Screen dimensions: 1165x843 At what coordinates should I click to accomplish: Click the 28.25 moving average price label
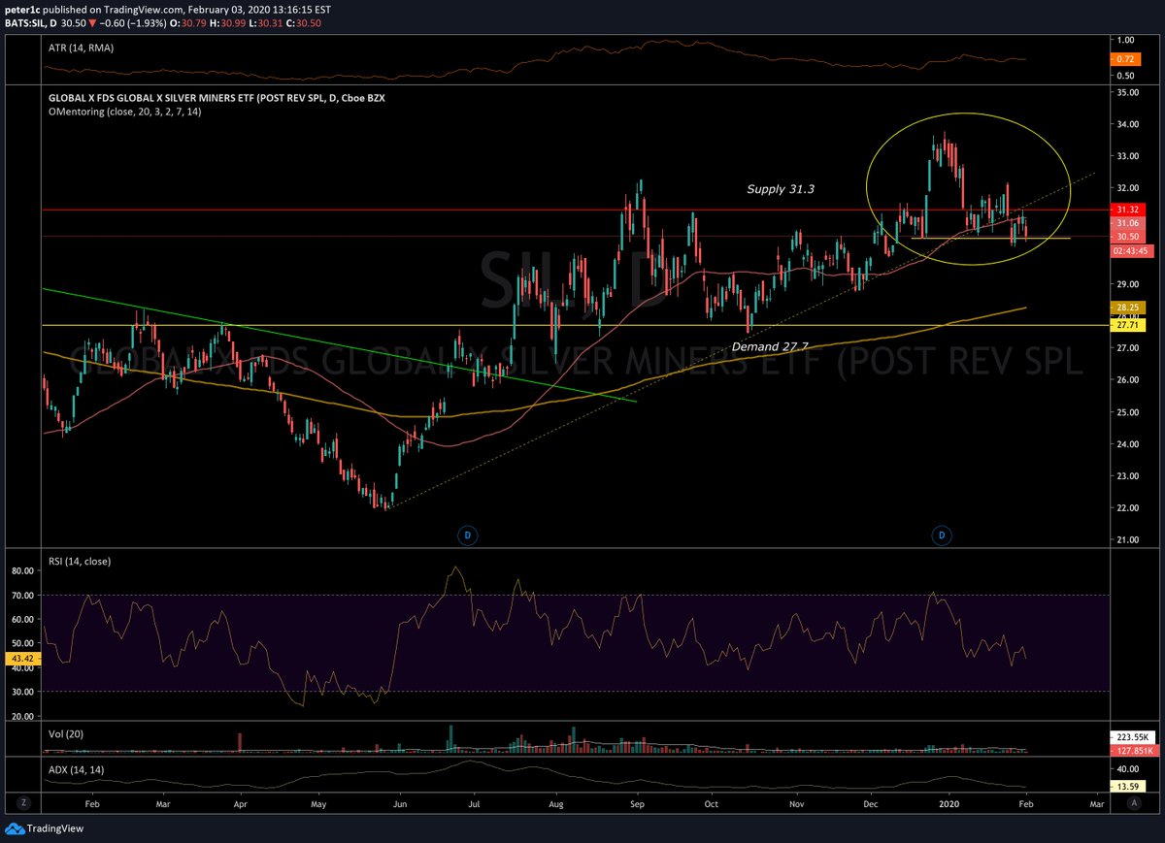click(x=1127, y=307)
